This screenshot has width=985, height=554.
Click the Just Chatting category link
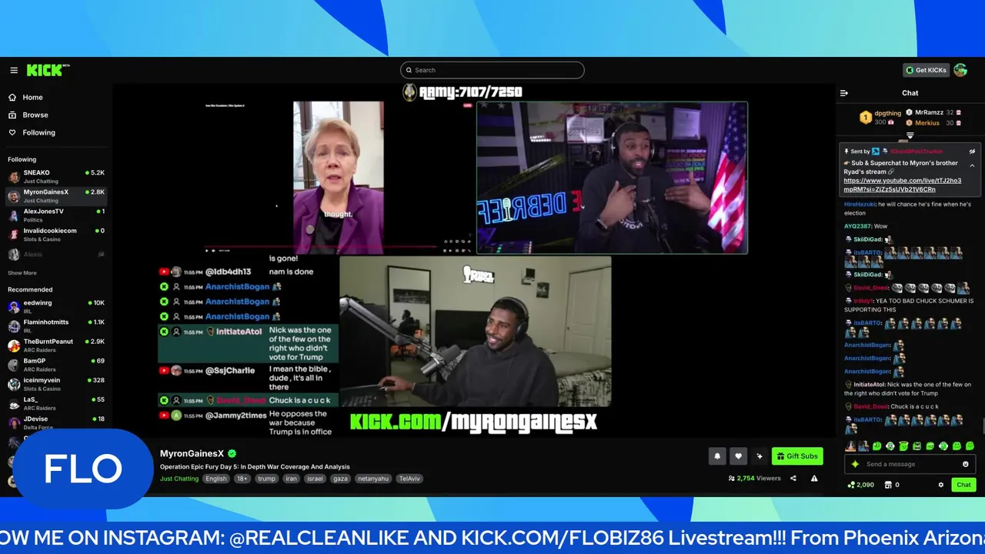click(x=179, y=479)
